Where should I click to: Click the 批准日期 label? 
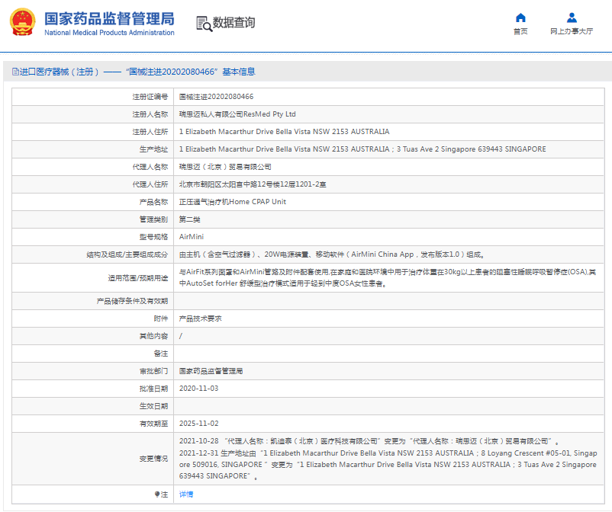[153, 389]
